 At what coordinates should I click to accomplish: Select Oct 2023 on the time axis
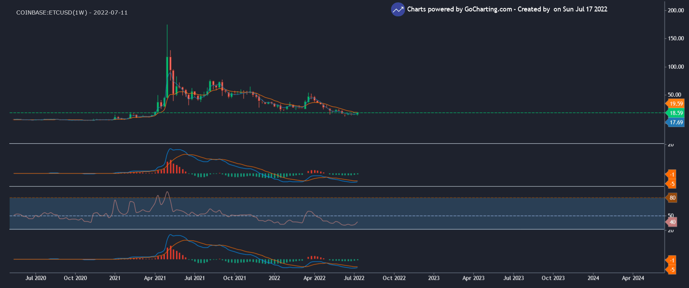(x=553, y=278)
